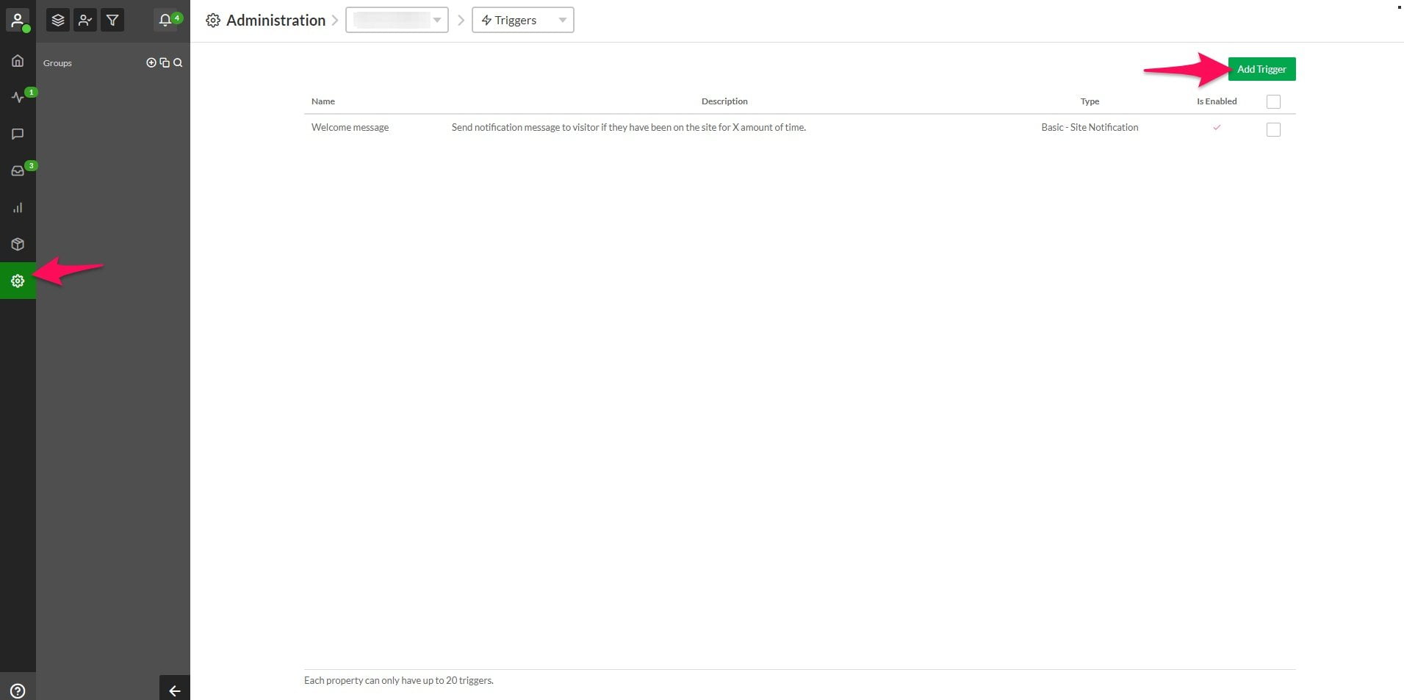Open the Administration gear icon in sidebar
The image size is (1404, 700).
18,281
